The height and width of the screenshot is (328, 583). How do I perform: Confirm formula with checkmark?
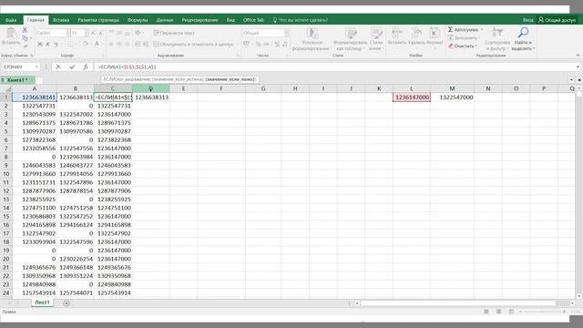point(72,67)
